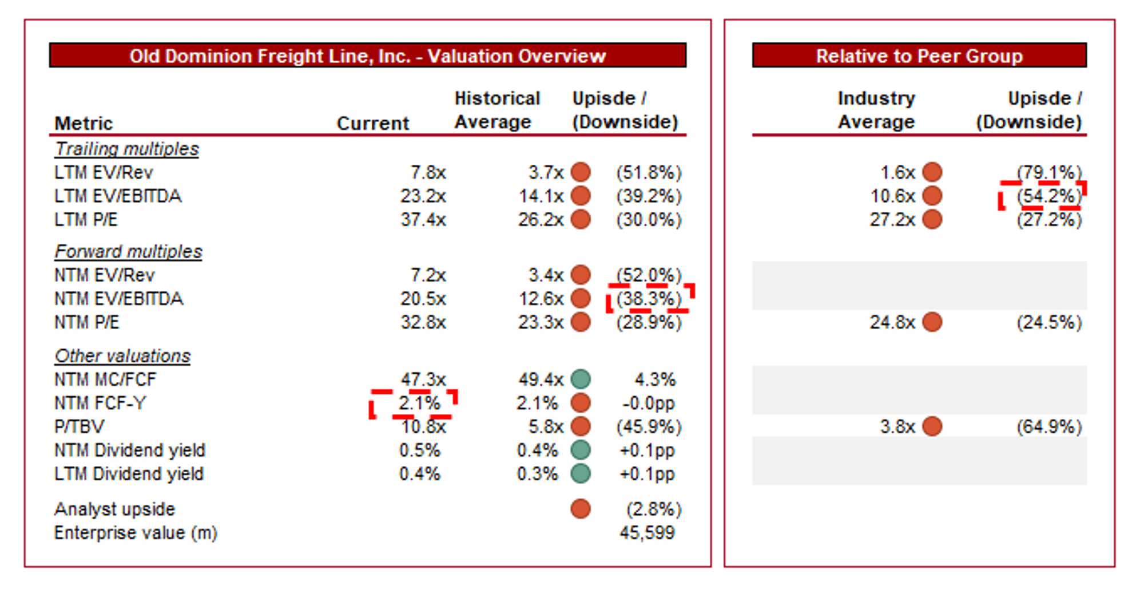Image resolution: width=1144 pixels, height=589 pixels.
Task: Click the peer downside value (24.5%)
Action: (1049, 322)
